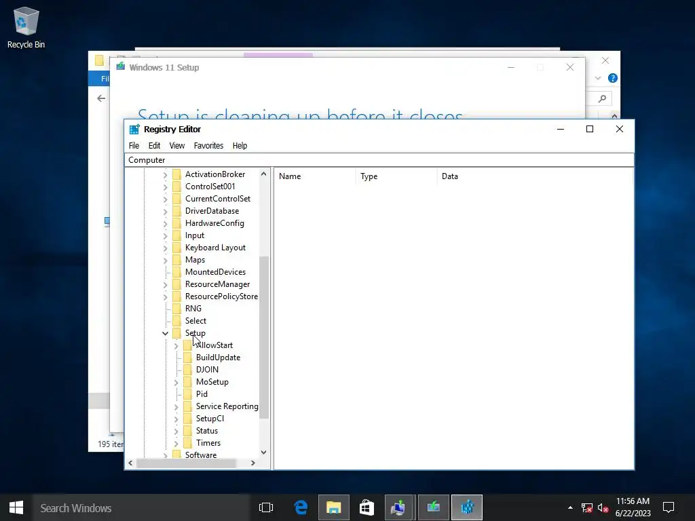The height and width of the screenshot is (521, 695).
Task: Click the Select folder icon
Action: pos(176,321)
